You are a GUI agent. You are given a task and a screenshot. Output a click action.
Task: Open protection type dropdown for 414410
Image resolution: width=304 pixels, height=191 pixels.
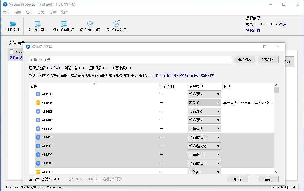[204, 137]
